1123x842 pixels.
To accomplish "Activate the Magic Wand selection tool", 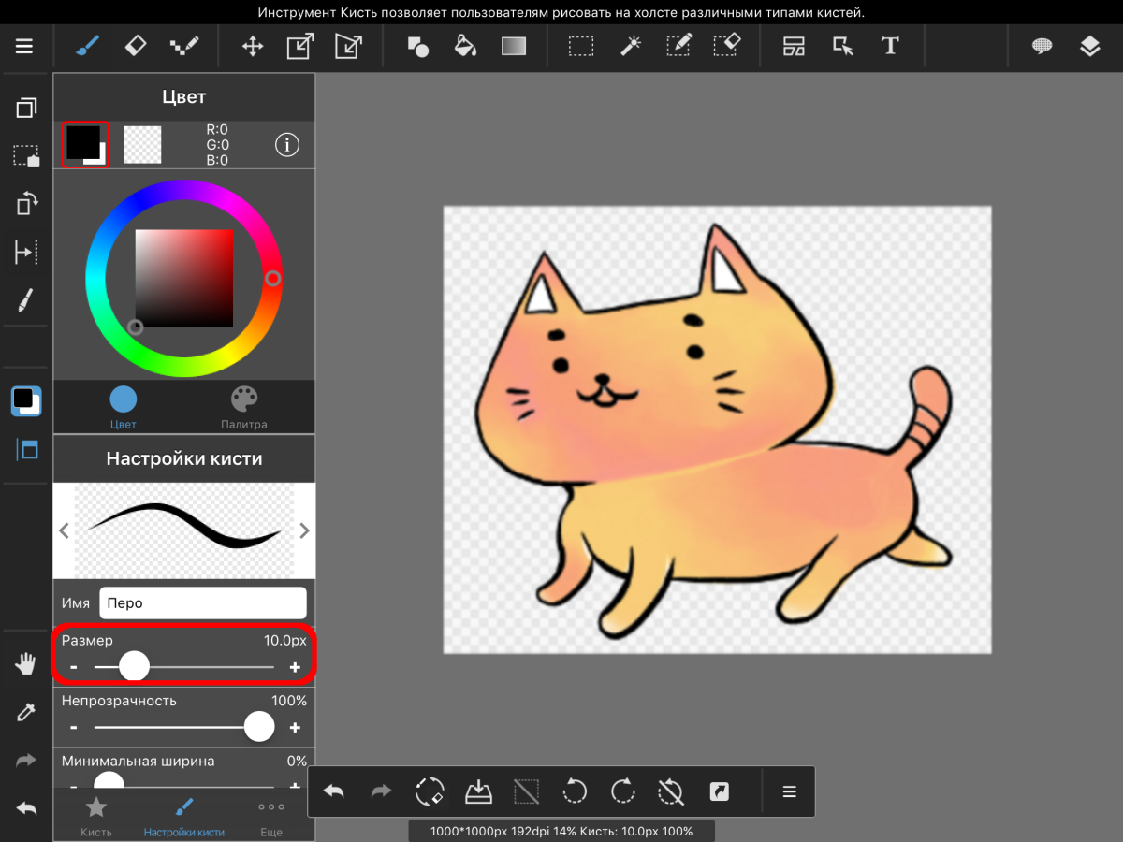I will [631, 46].
